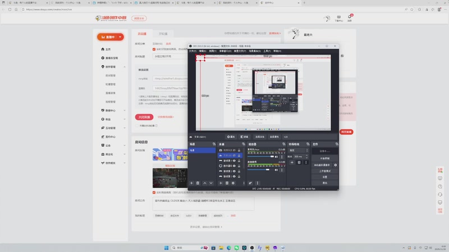Click the Scenes panel float dock icon

214,144
